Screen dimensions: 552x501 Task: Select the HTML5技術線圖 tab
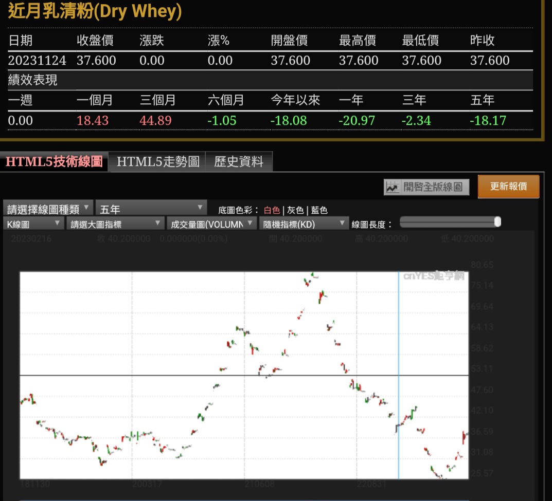[x=54, y=161]
